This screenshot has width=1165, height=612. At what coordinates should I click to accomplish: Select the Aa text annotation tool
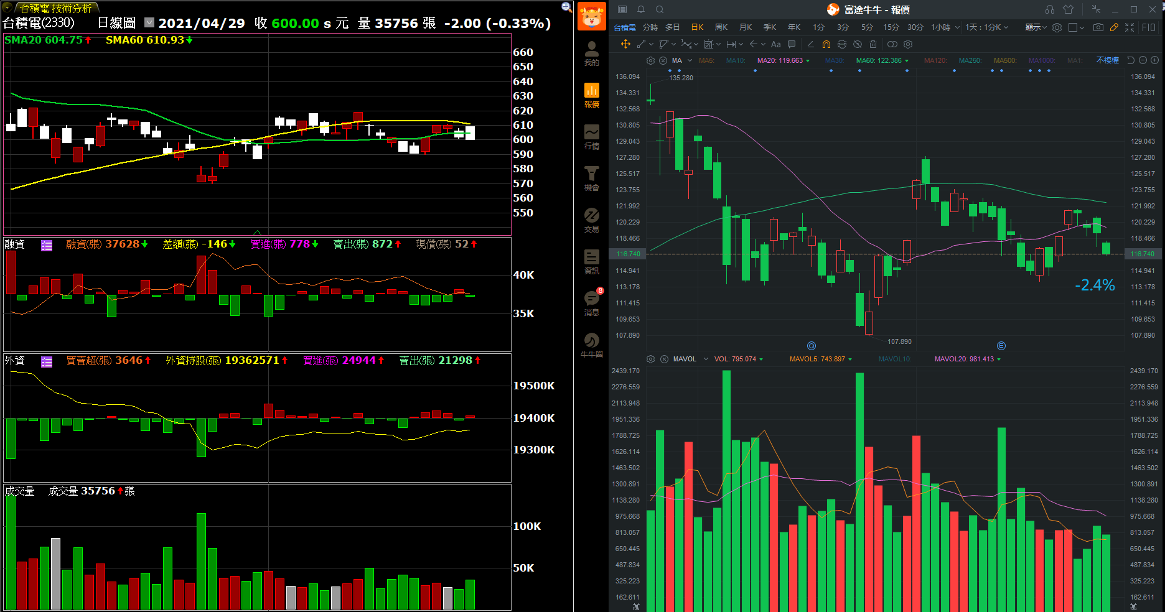[775, 44]
